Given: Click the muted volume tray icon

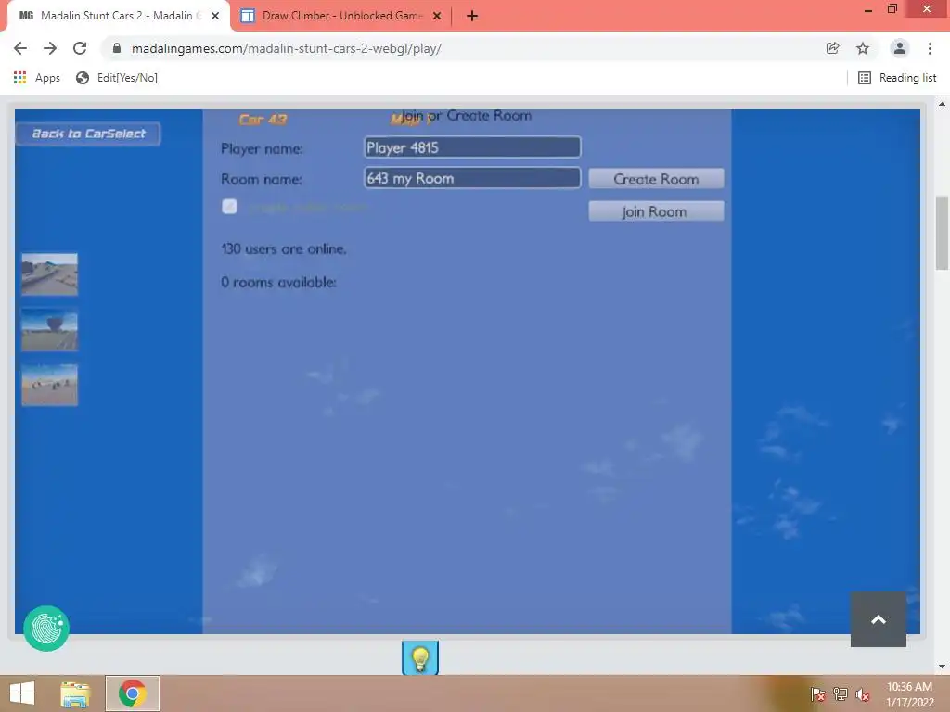Looking at the screenshot, I should (863, 694).
